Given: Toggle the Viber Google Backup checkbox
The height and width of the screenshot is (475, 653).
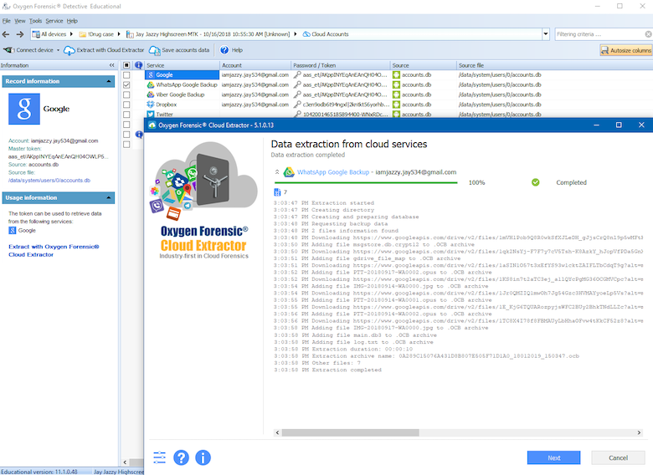Looking at the screenshot, I should click(x=126, y=94).
